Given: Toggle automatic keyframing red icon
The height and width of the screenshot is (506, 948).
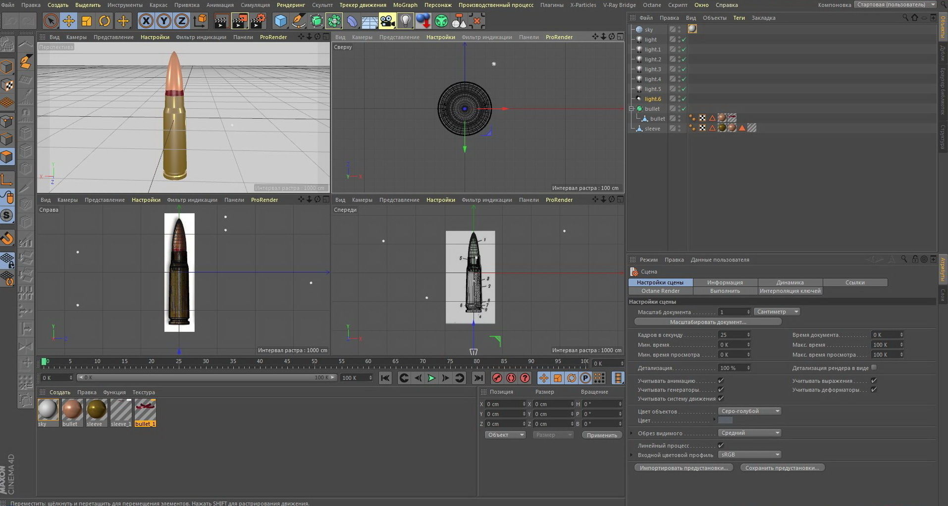Looking at the screenshot, I should click(x=511, y=378).
